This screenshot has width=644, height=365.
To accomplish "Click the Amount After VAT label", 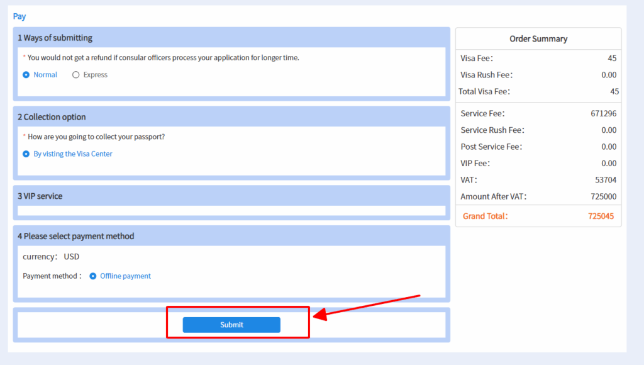I will pyautogui.click(x=494, y=196).
